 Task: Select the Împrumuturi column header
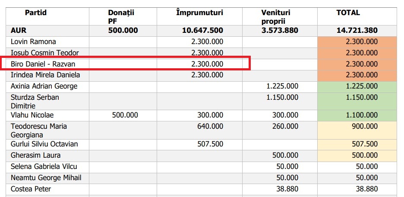click(199, 13)
